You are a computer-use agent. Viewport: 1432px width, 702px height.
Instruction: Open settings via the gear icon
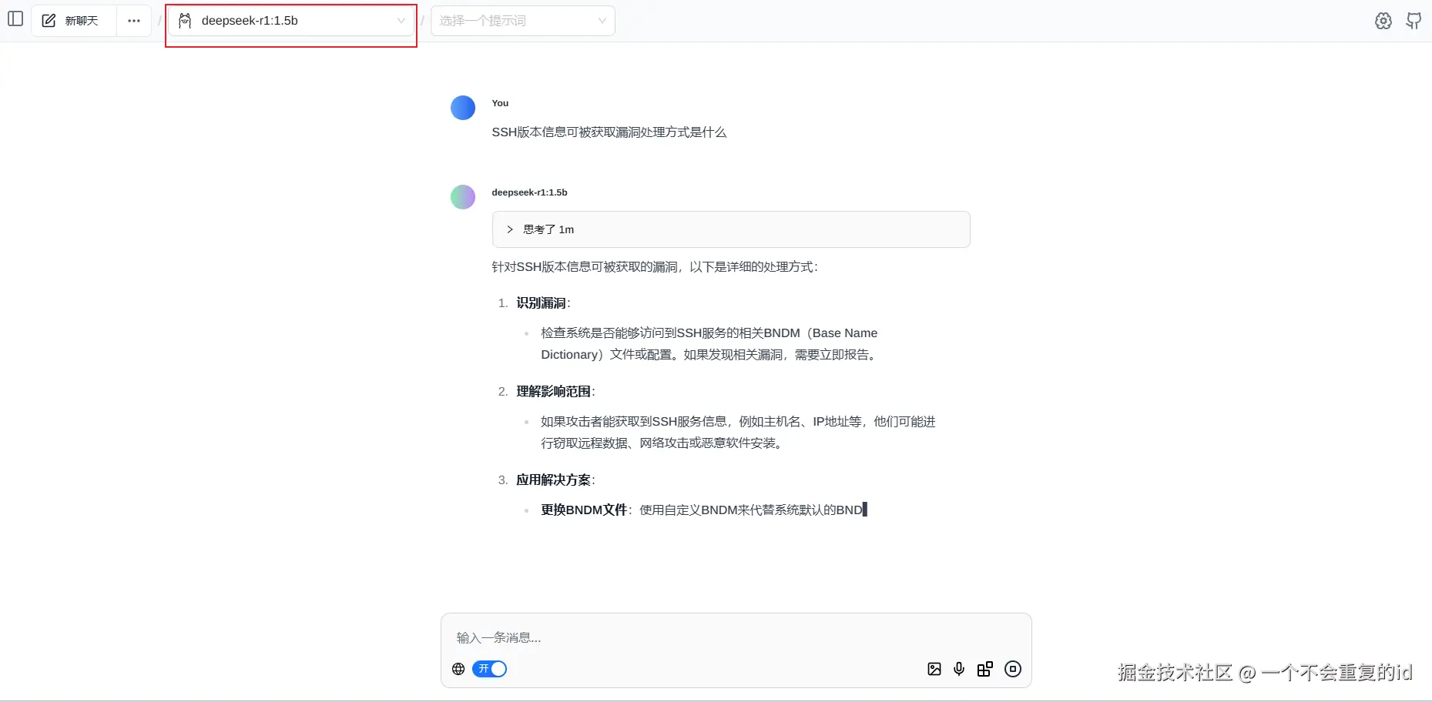1383,21
